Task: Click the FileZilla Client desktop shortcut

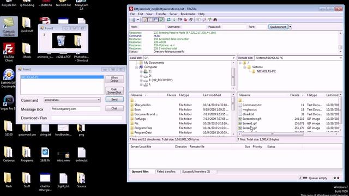Action: [x=9, y=52]
